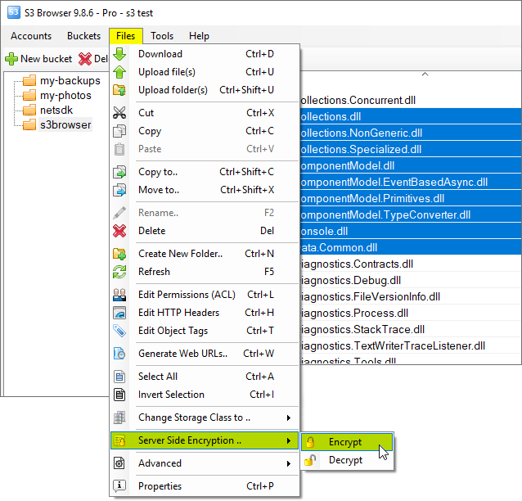Image resolution: width=522 pixels, height=501 pixels.
Task: Click the green Refresh arrows icon
Action: pos(119,272)
